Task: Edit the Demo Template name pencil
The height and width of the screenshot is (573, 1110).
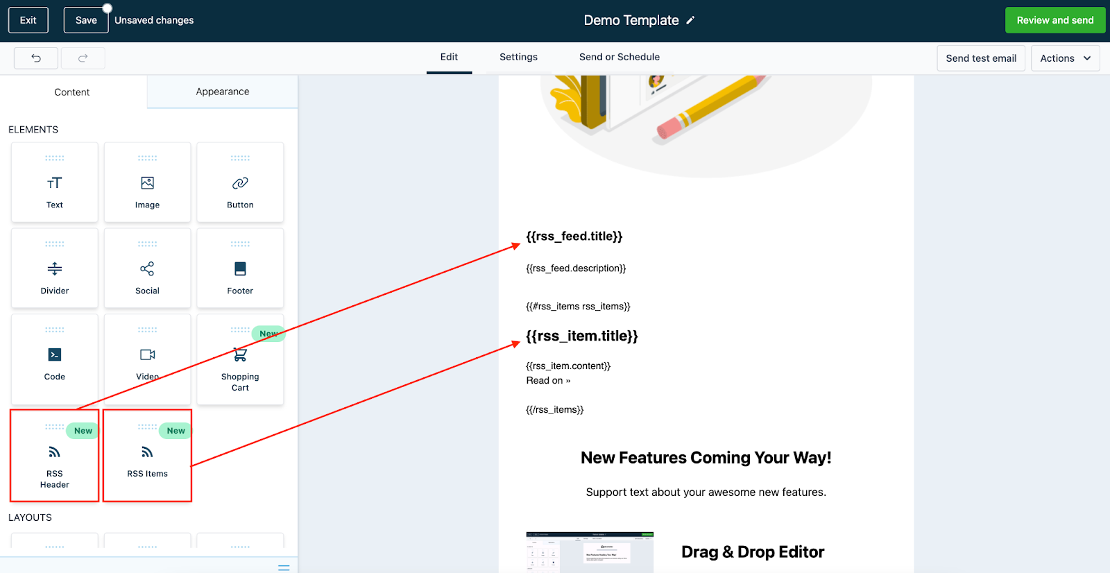Action: click(x=690, y=21)
